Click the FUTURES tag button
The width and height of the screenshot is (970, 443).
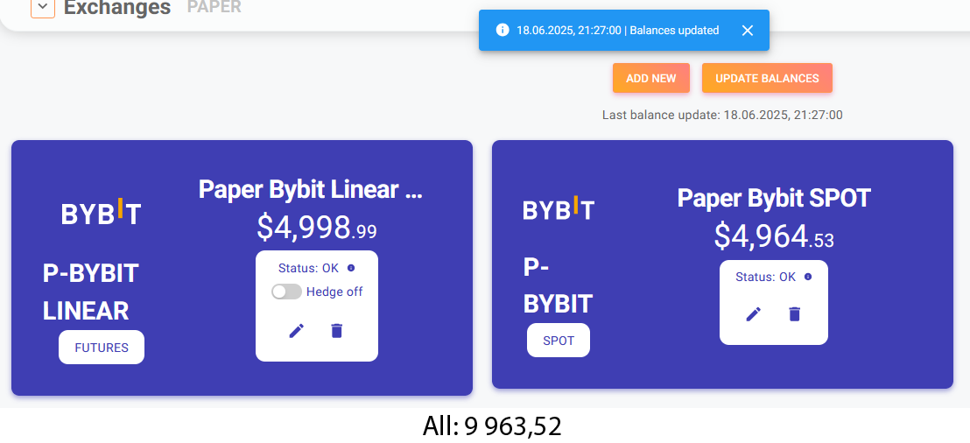pyautogui.click(x=102, y=348)
